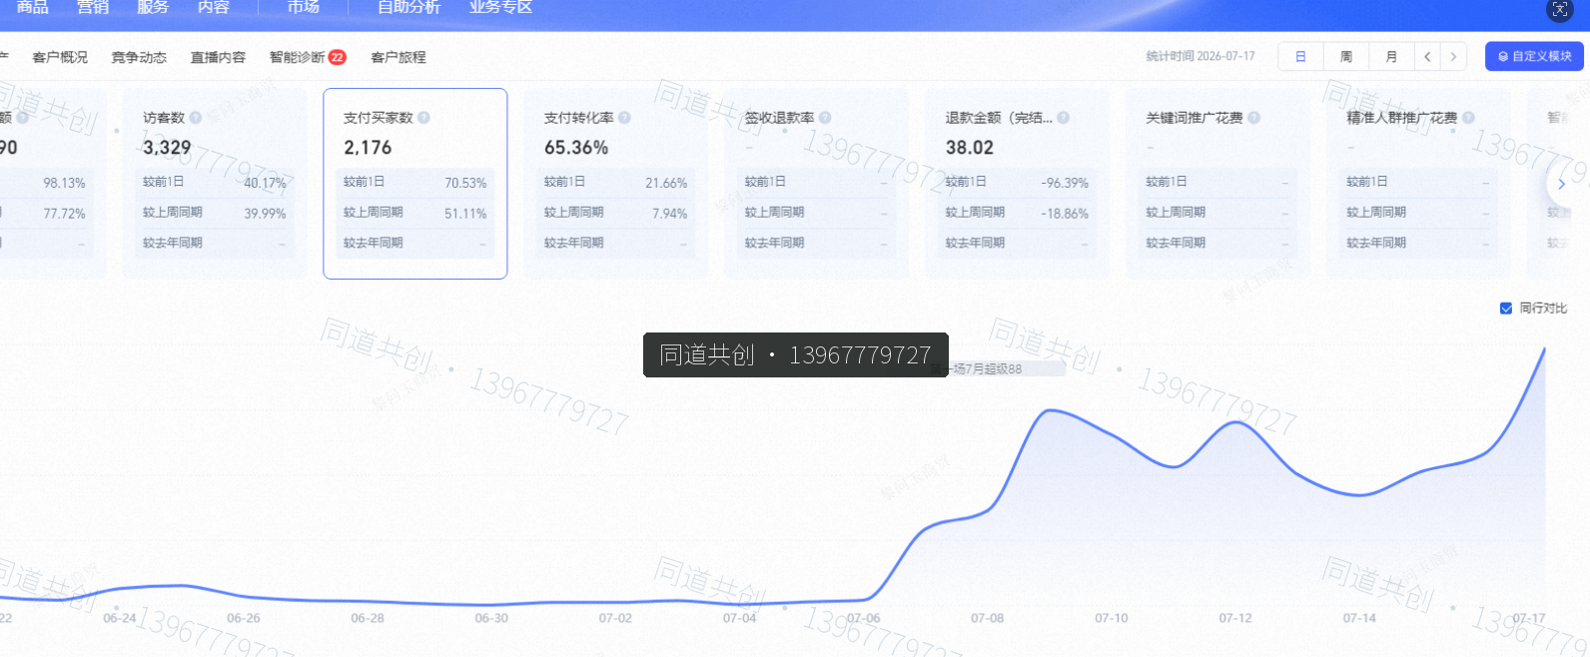Click the 40.17% change in 访客数 card
Screen dimensions: 1590x657
(265, 183)
